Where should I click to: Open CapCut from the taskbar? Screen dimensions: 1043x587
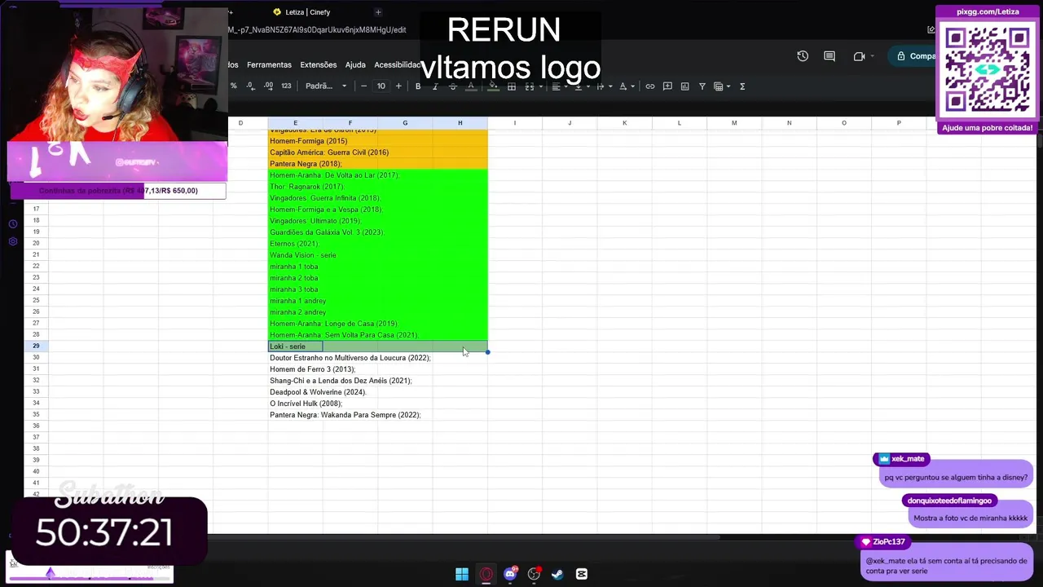(582, 574)
